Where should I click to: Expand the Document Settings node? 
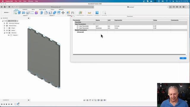tap(4, 23)
